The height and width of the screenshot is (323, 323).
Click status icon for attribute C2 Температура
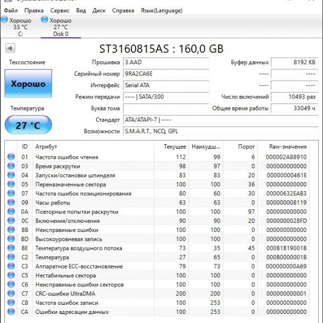[11, 257]
